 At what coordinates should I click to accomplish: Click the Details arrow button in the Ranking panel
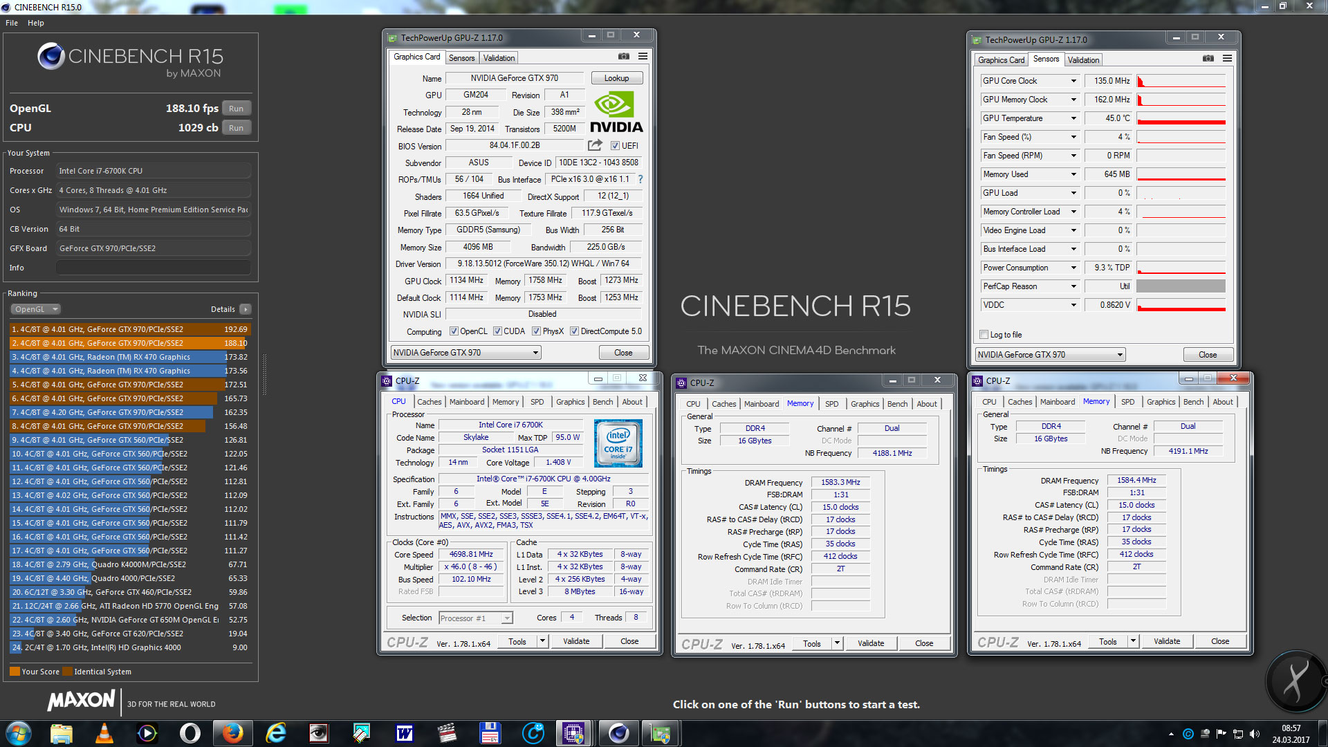tap(246, 309)
